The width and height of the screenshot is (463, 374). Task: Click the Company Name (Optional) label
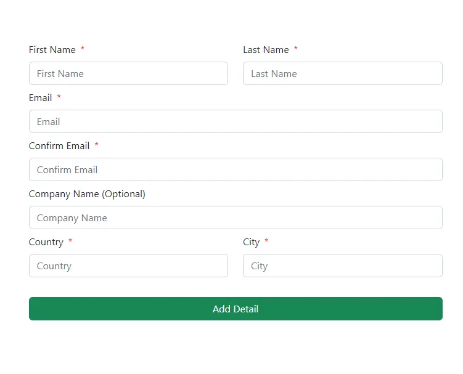pyautogui.click(x=87, y=194)
